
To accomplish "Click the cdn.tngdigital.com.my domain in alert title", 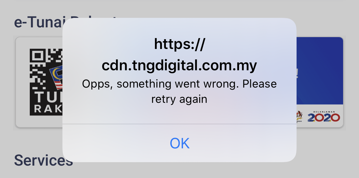I will 179,66.
